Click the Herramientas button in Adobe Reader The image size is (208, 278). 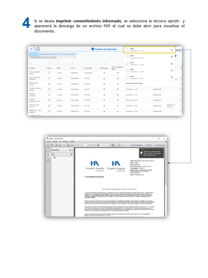click(137, 145)
